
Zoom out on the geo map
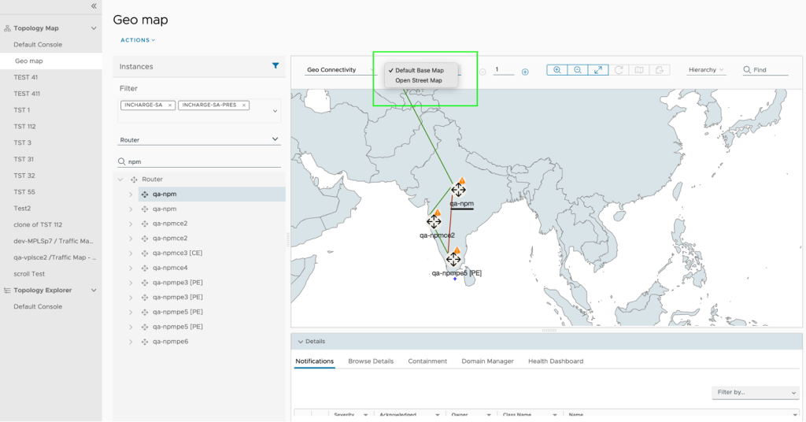[x=578, y=70]
